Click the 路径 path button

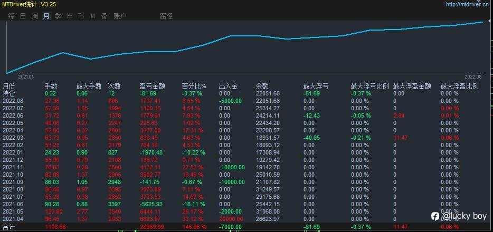pos(166,16)
